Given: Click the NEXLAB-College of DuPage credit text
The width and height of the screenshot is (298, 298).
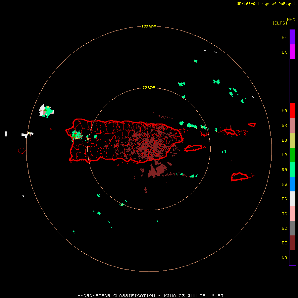Looking at the screenshot, I should [x=264, y=4].
